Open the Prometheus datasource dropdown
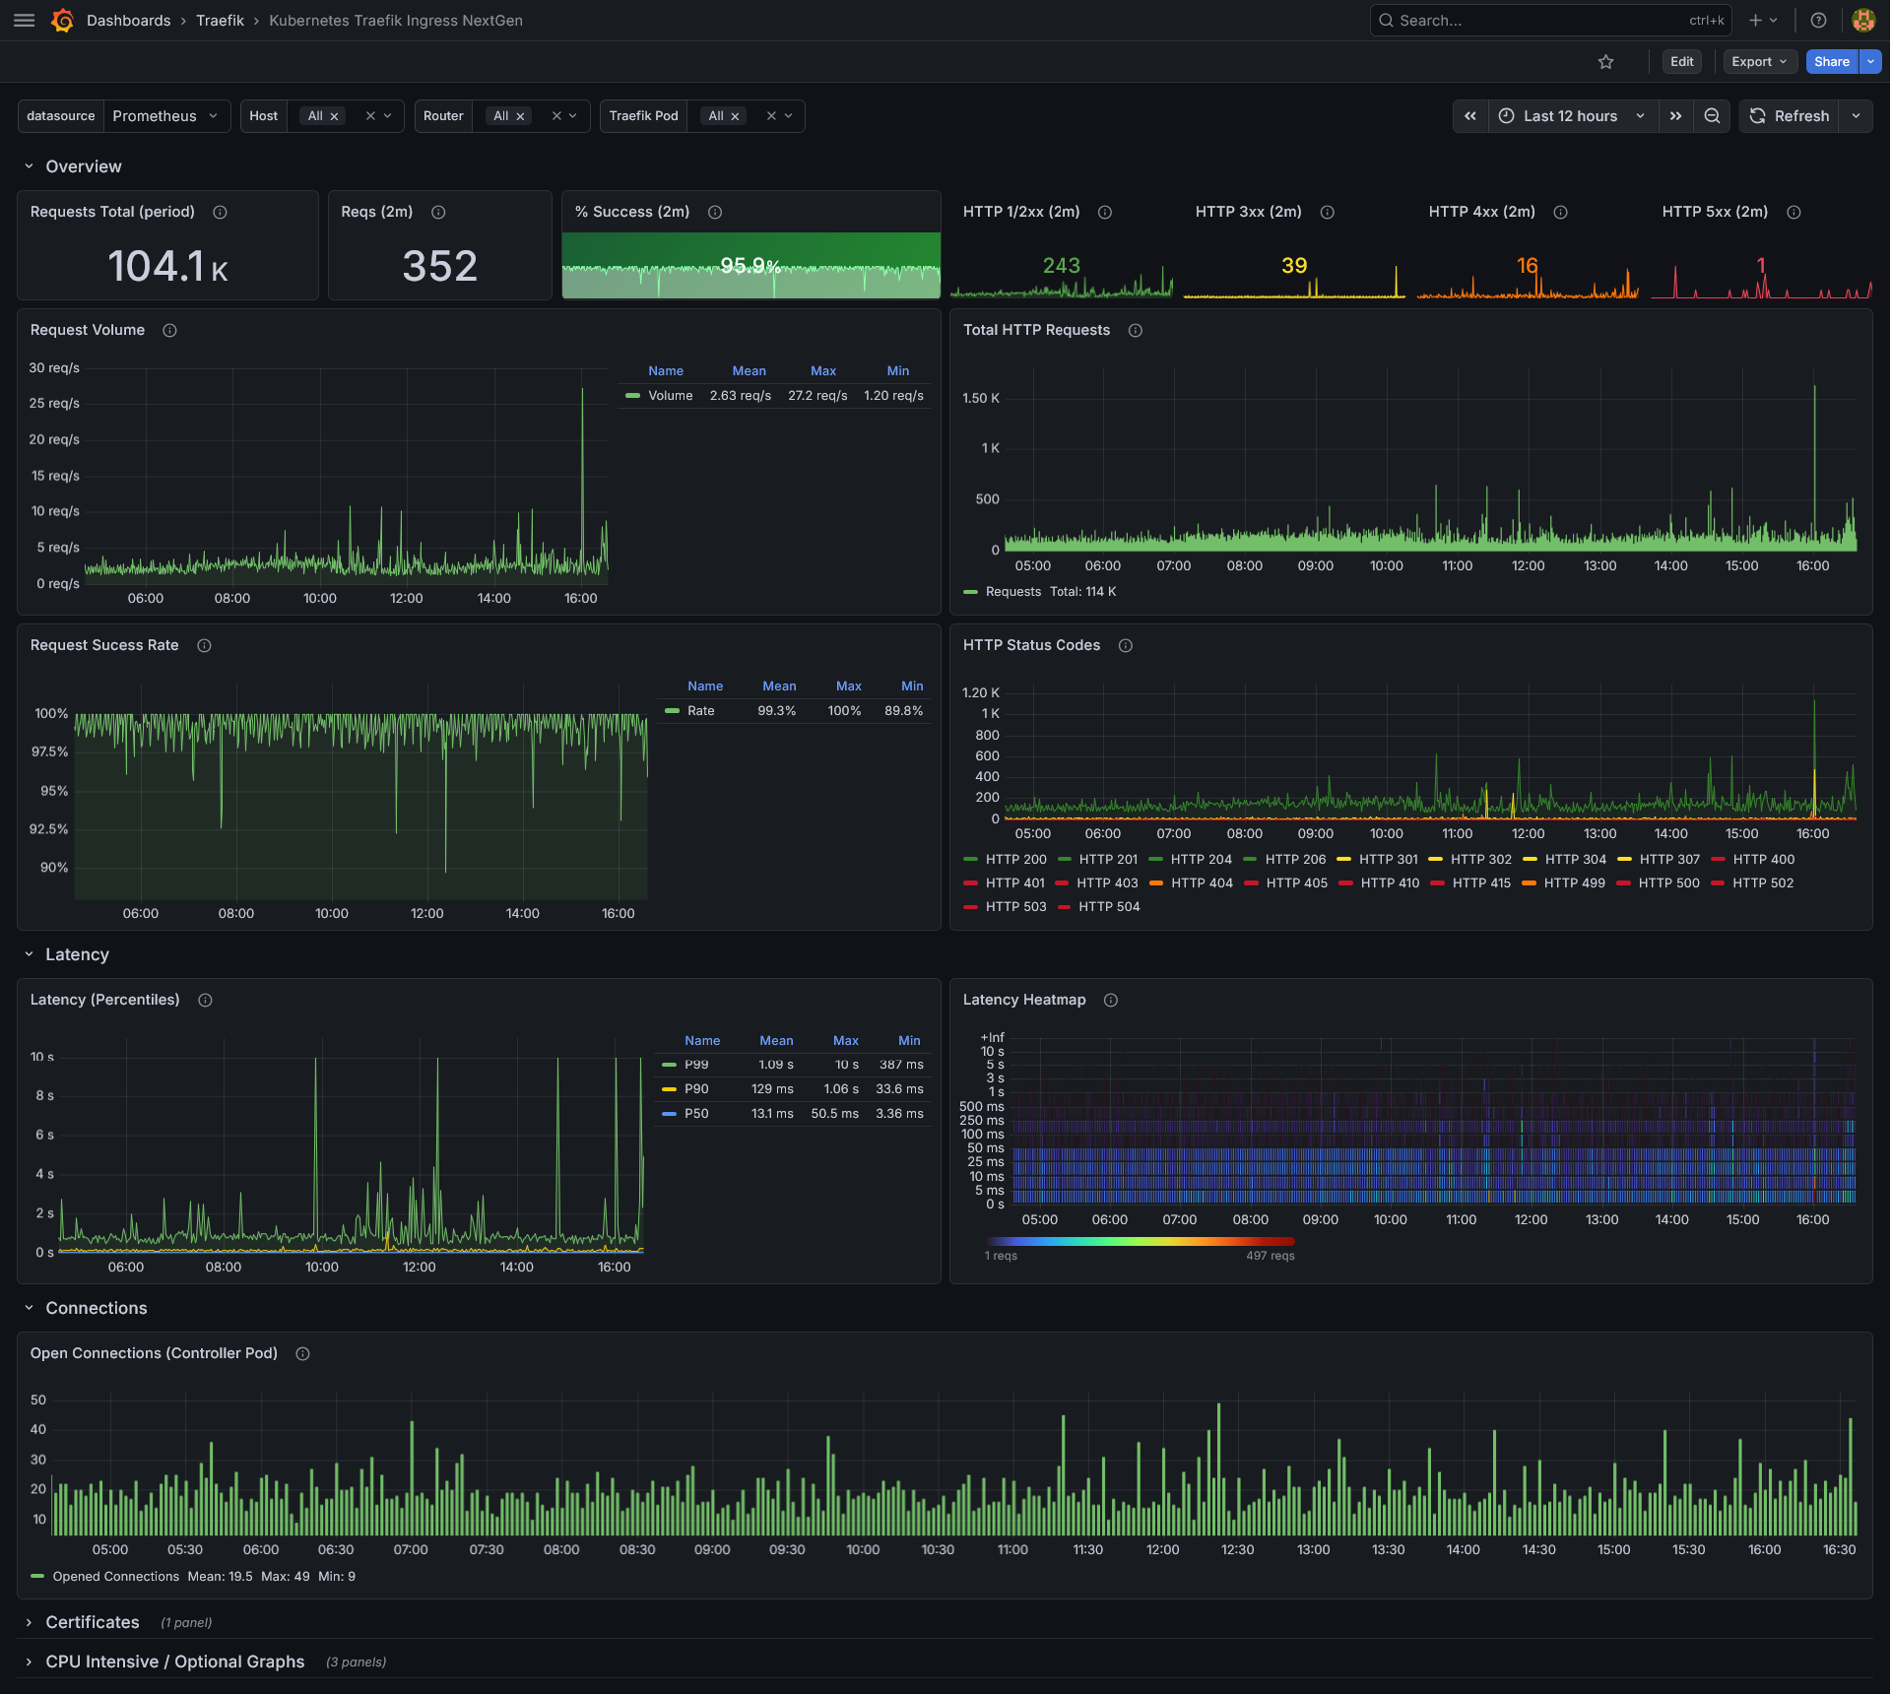 (x=166, y=116)
